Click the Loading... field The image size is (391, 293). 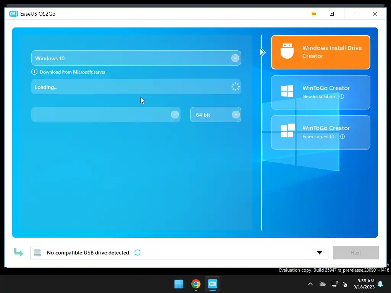136,87
